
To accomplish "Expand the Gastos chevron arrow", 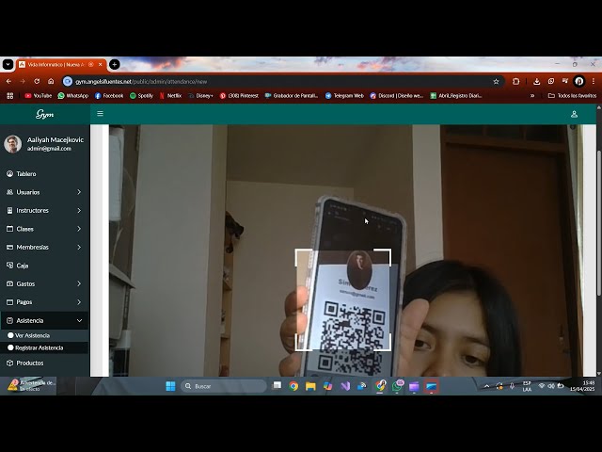I will click(79, 283).
